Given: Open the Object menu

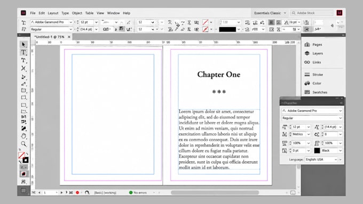Looking at the screenshot, I should [77, 13].
